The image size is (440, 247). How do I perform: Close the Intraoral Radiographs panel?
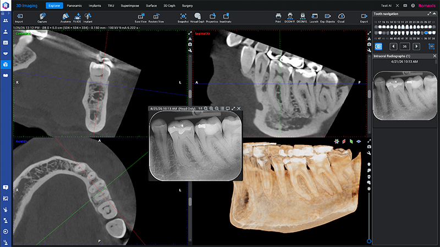point(435,56)
